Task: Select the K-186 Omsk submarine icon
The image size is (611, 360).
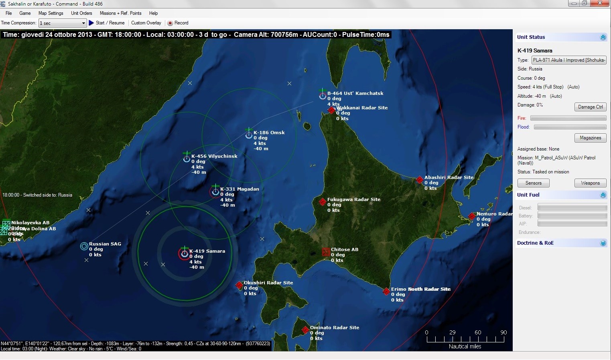Action: click(249, 135)
